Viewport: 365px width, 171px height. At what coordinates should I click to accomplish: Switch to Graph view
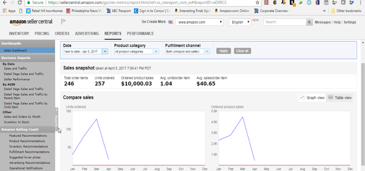click(x=312, y=98)
